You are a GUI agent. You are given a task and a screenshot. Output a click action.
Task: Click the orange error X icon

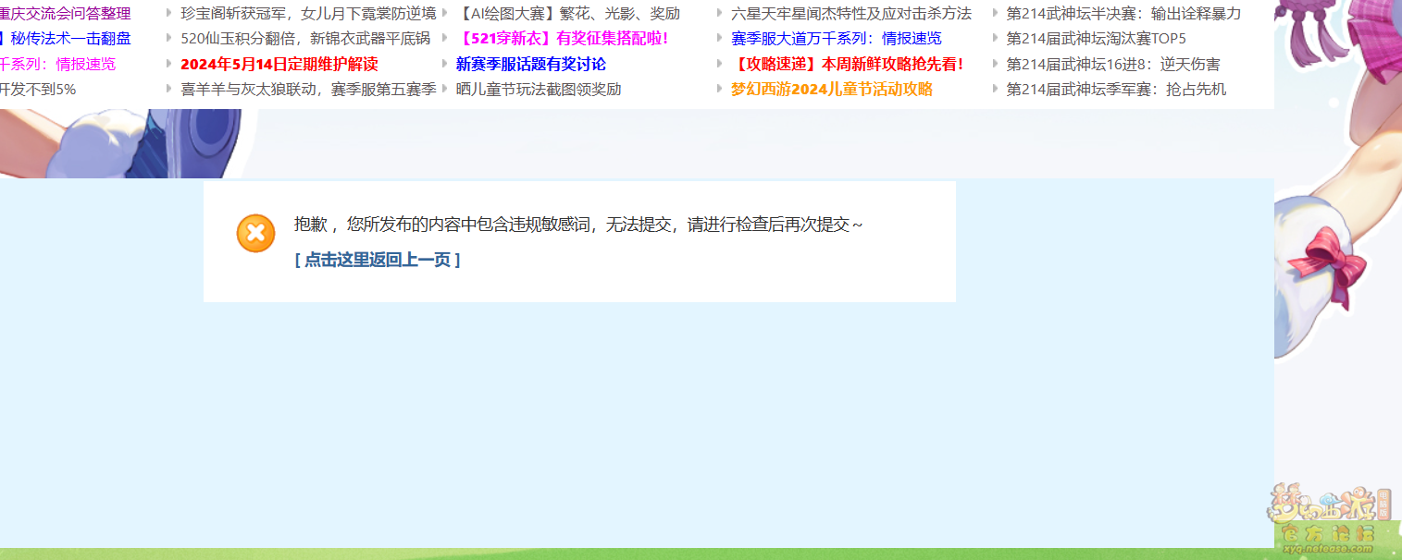[256, 233]
